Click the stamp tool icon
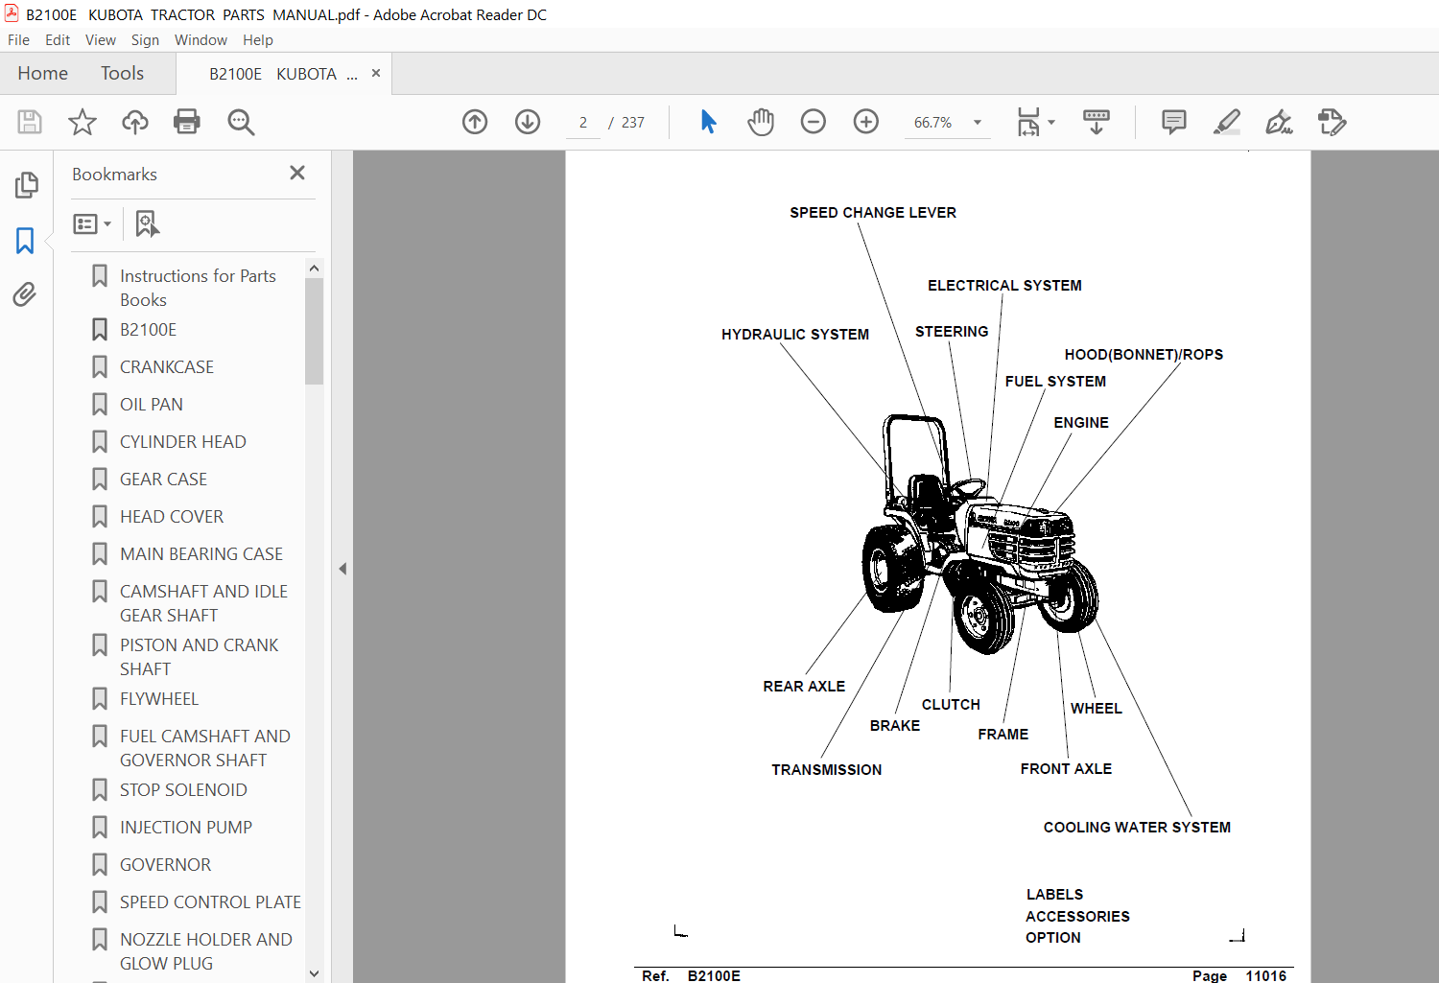The image size is (1439, 983). point(1332,122)
